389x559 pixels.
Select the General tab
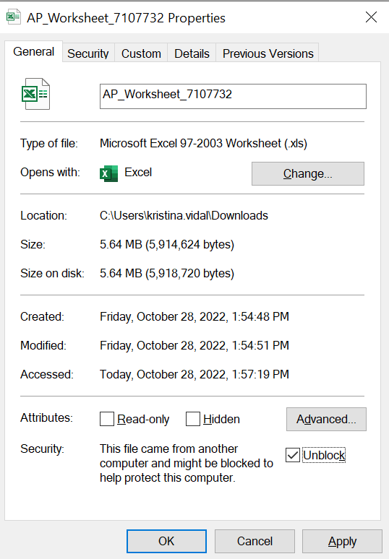(x=34, y=52)
